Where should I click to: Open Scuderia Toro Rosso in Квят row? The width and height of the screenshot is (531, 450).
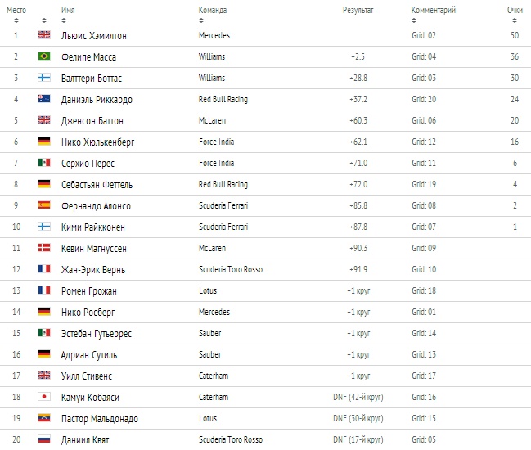click(231, 439)
